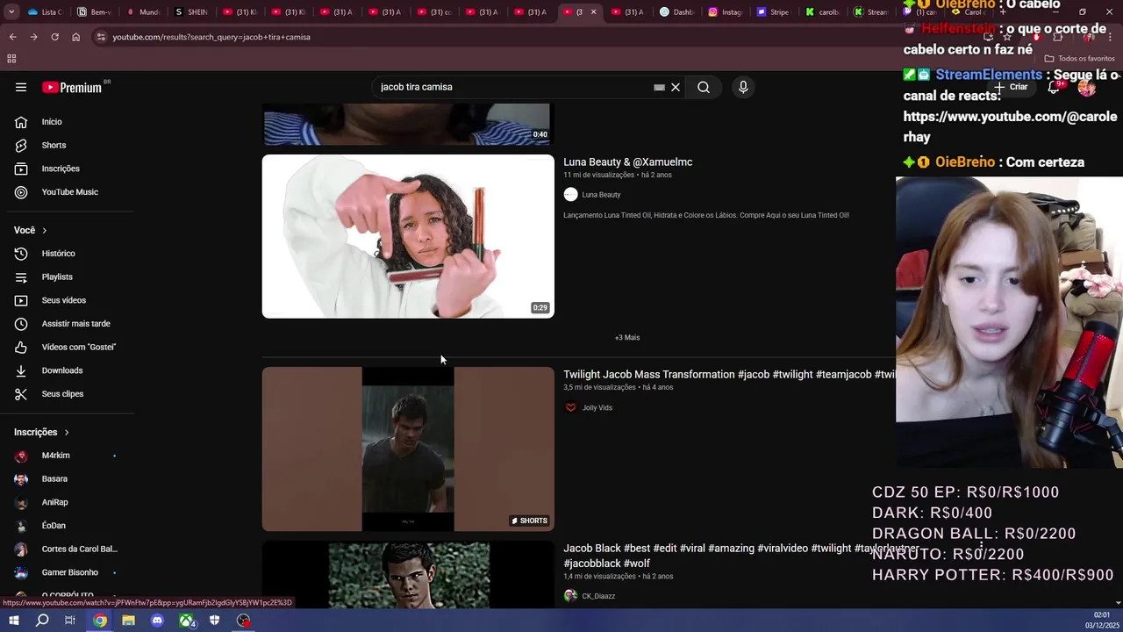Focus the jacob tira camisa search field
The height and width of the screenshot is (632, 1123).
pyautogui.click(x=513, y=87)
